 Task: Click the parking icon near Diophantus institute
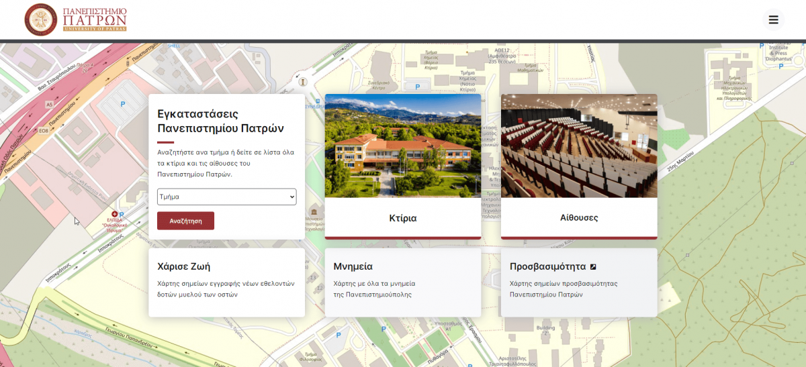(761, 45)
